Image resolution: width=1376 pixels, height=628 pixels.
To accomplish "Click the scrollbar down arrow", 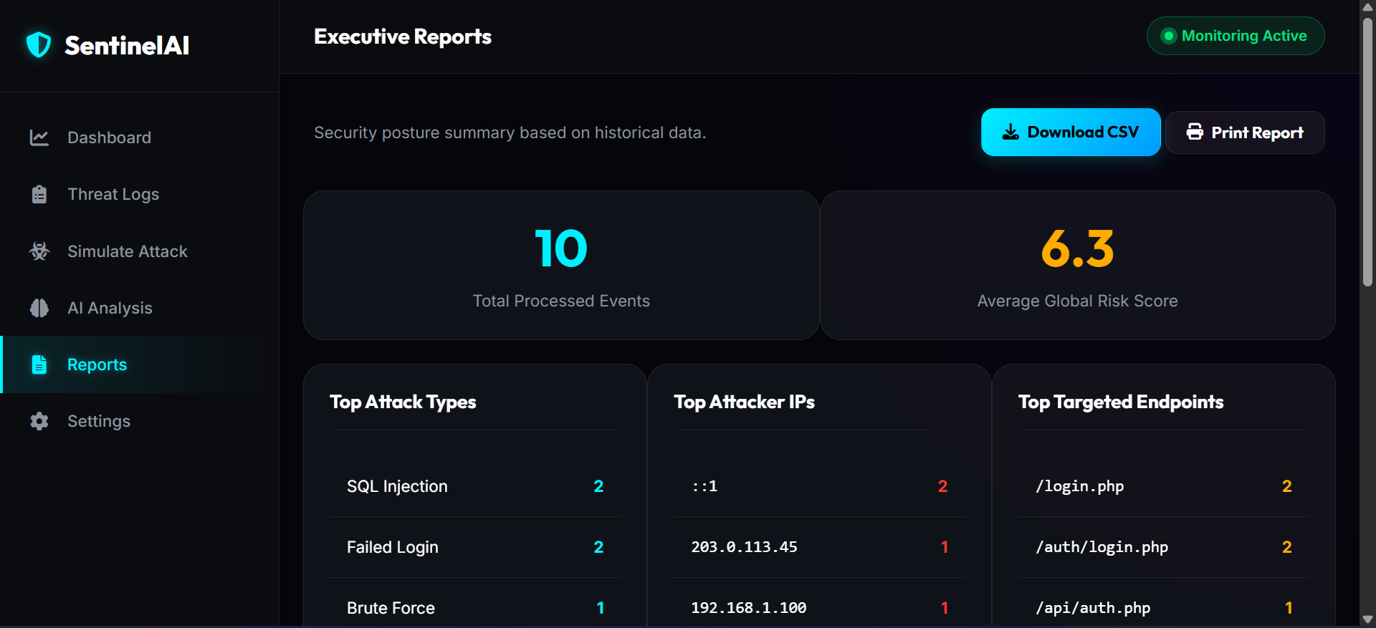I will coord(1367,620).
